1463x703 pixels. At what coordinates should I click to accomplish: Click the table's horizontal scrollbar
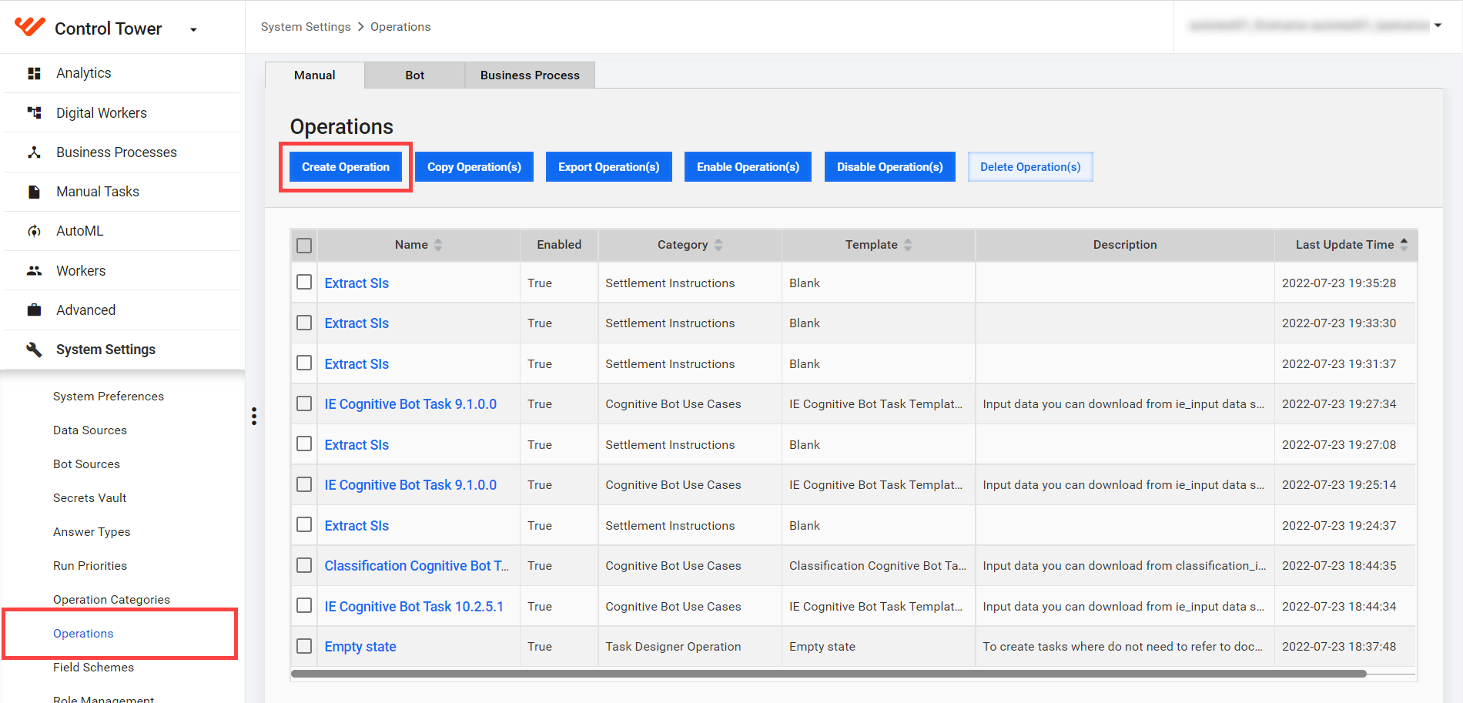(829, 674)
